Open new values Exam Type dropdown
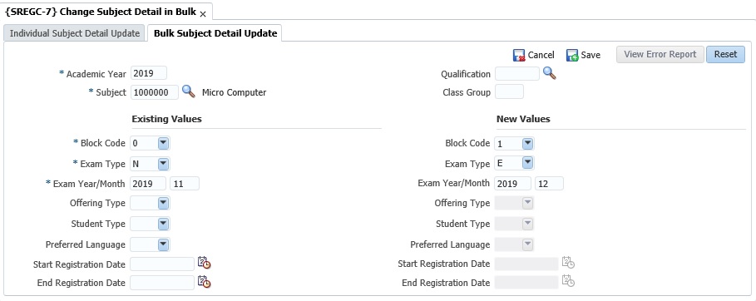Screen dimensions: 756x301 tap(527, 163)
